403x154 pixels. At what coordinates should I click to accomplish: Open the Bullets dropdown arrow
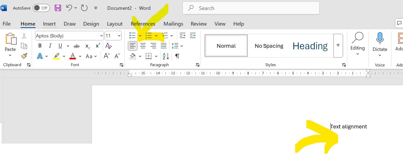tap(140, 36)
